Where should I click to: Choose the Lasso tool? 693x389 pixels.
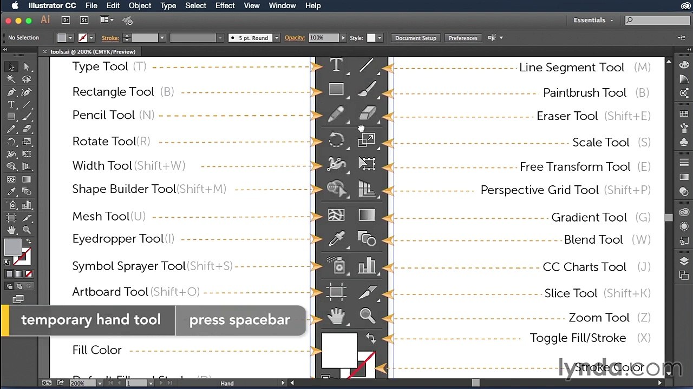27,79
